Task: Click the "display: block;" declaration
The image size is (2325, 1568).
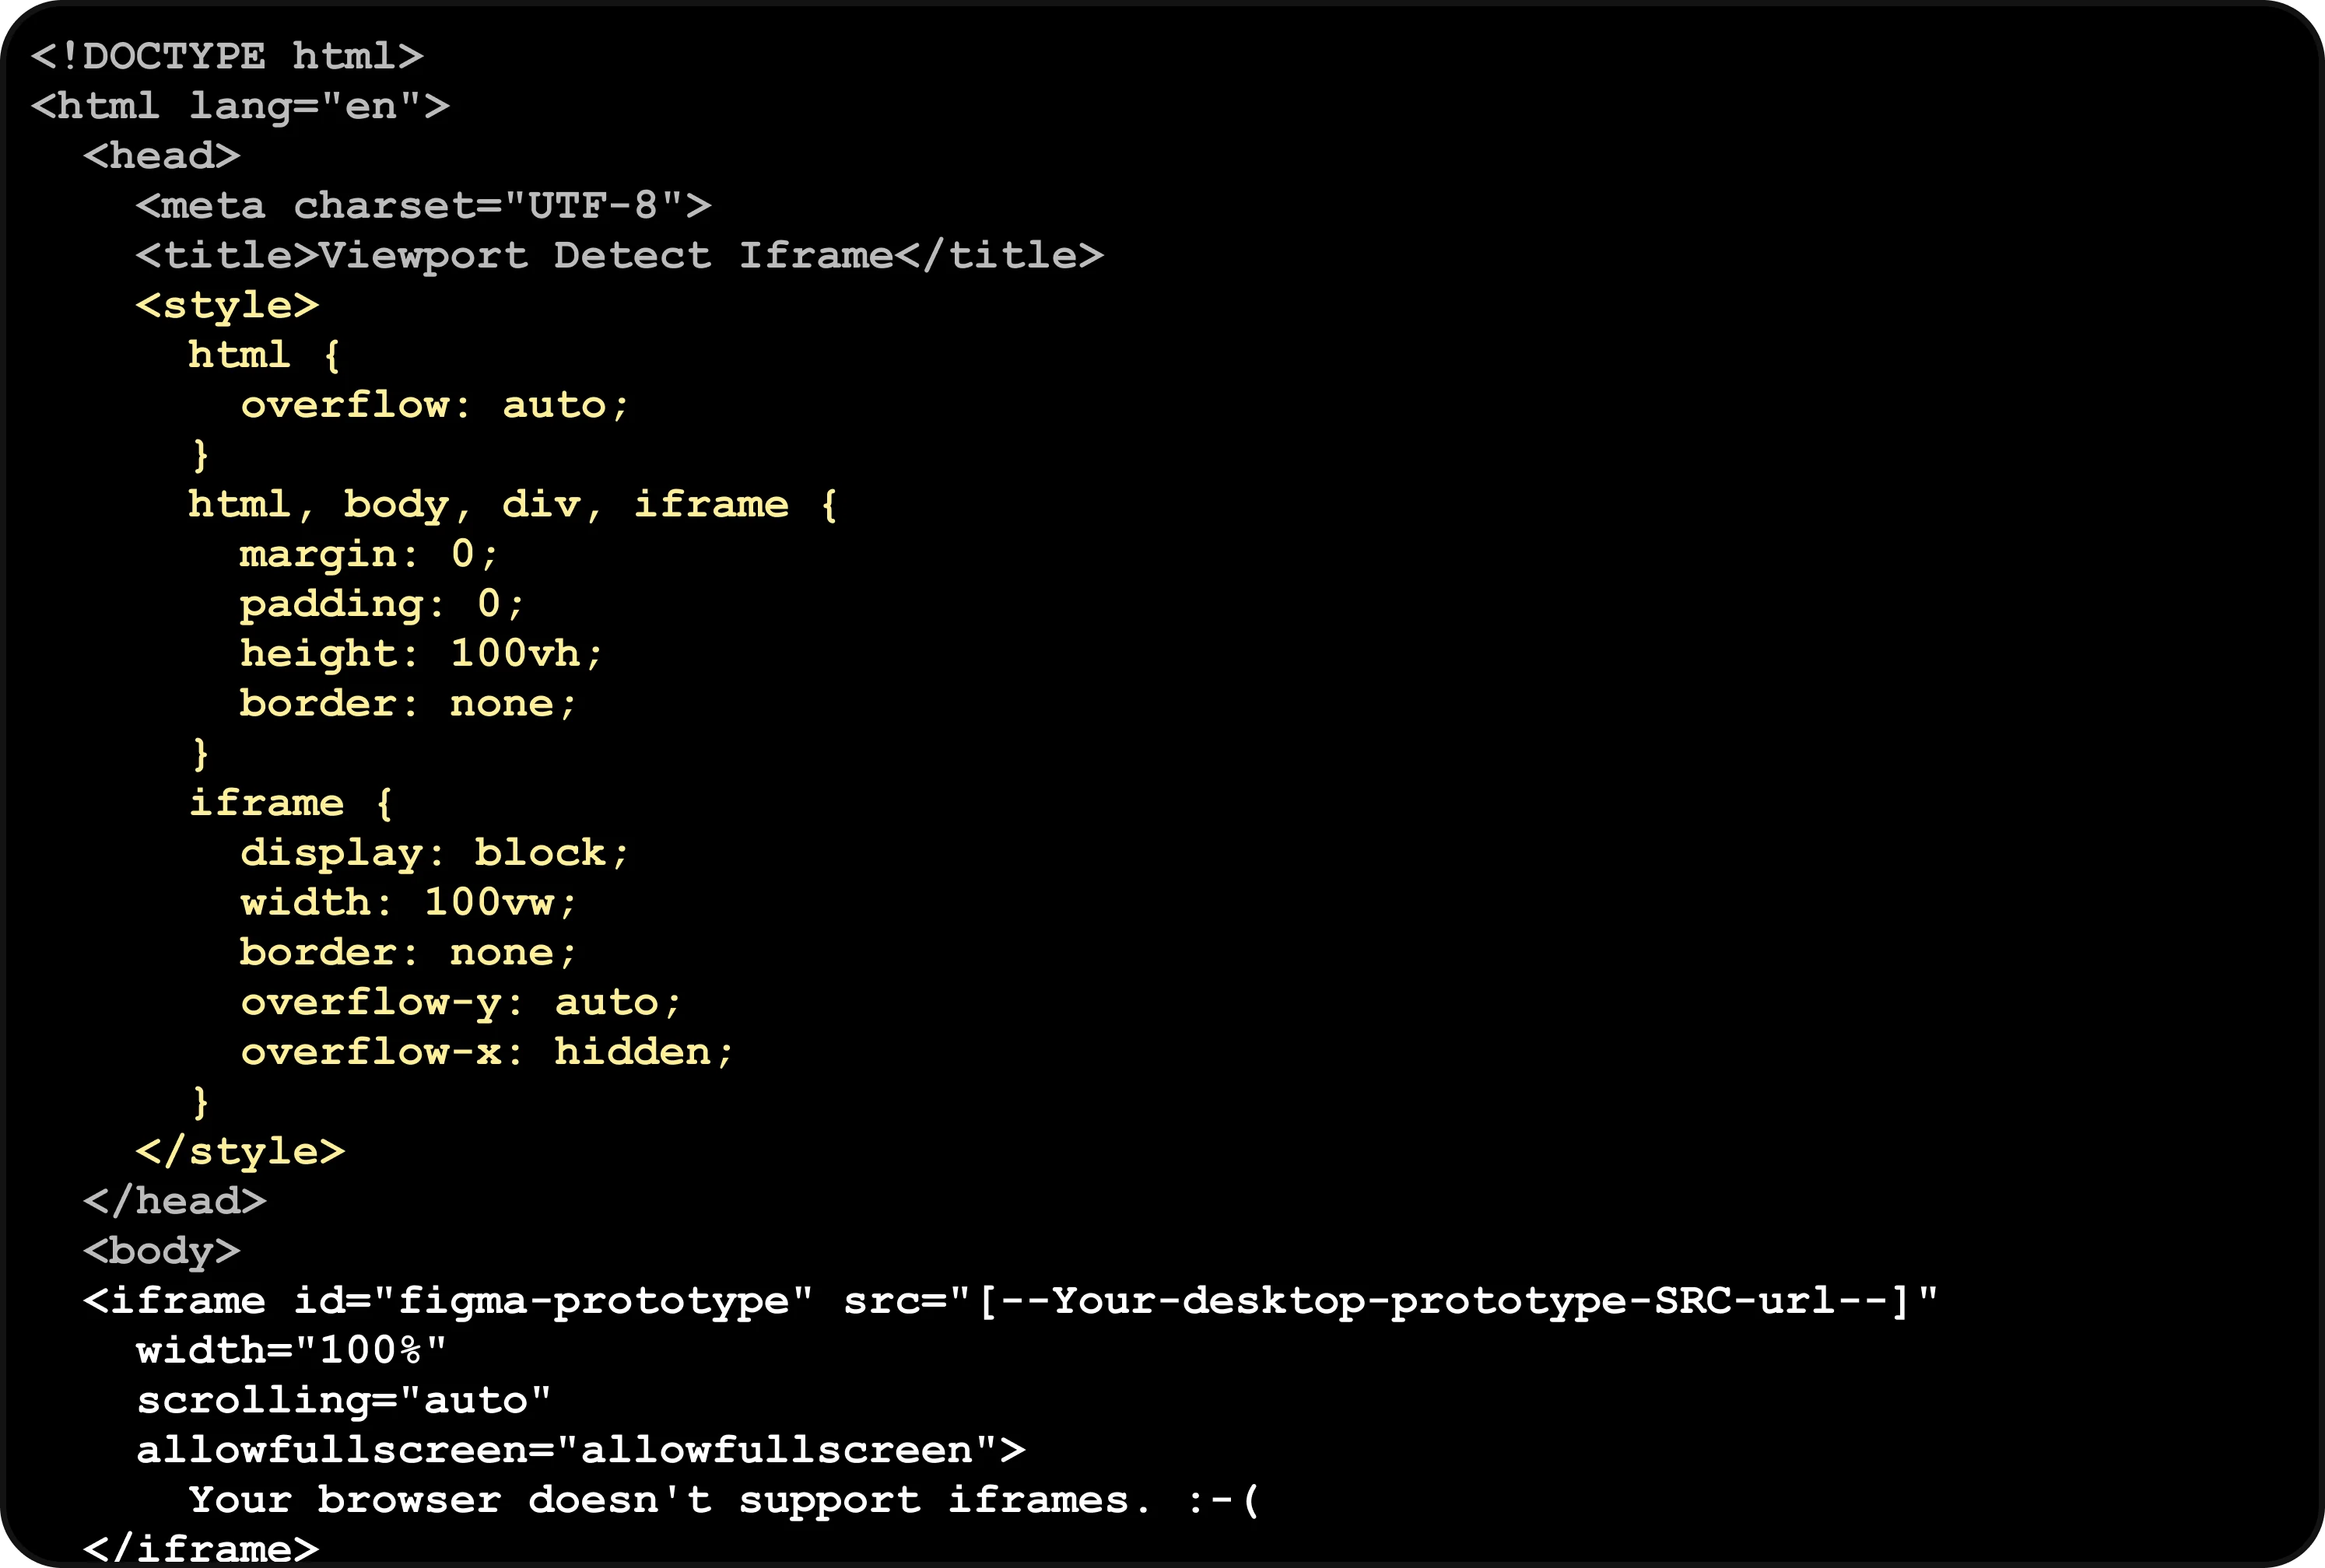Action: pyautogui.click(x=434, y=853)
